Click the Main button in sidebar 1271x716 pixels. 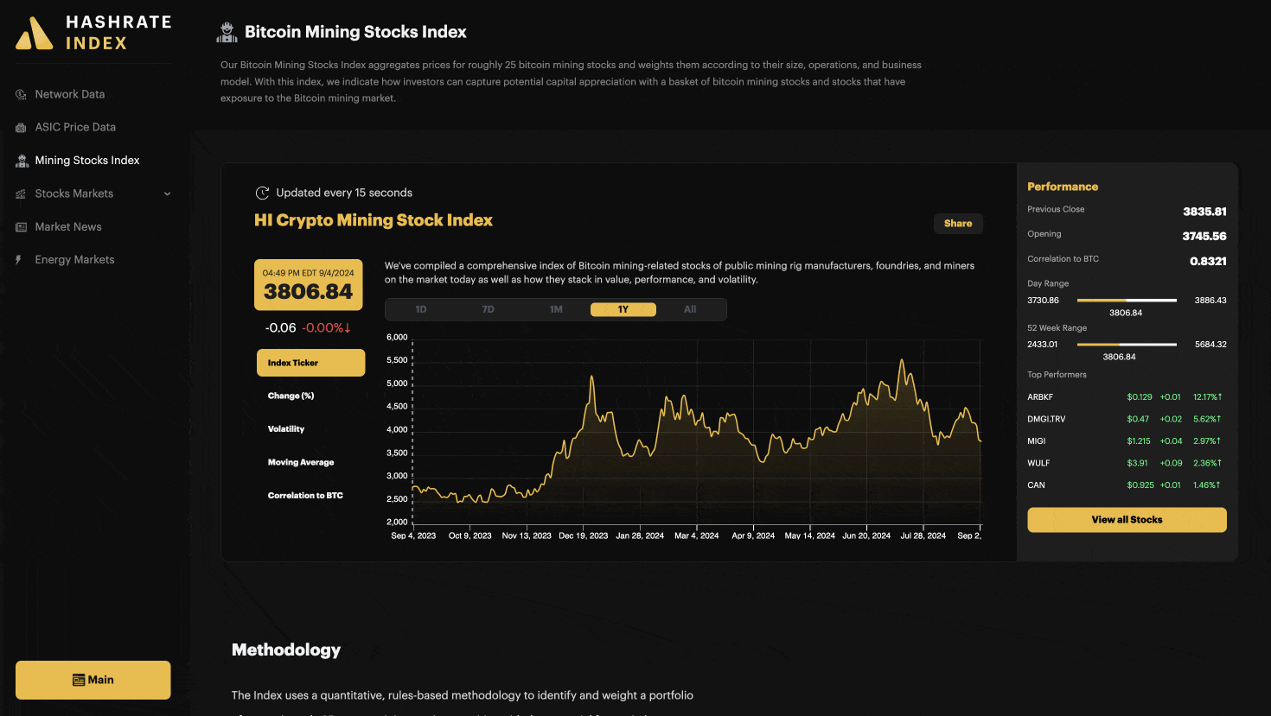(x=93, y=680)
